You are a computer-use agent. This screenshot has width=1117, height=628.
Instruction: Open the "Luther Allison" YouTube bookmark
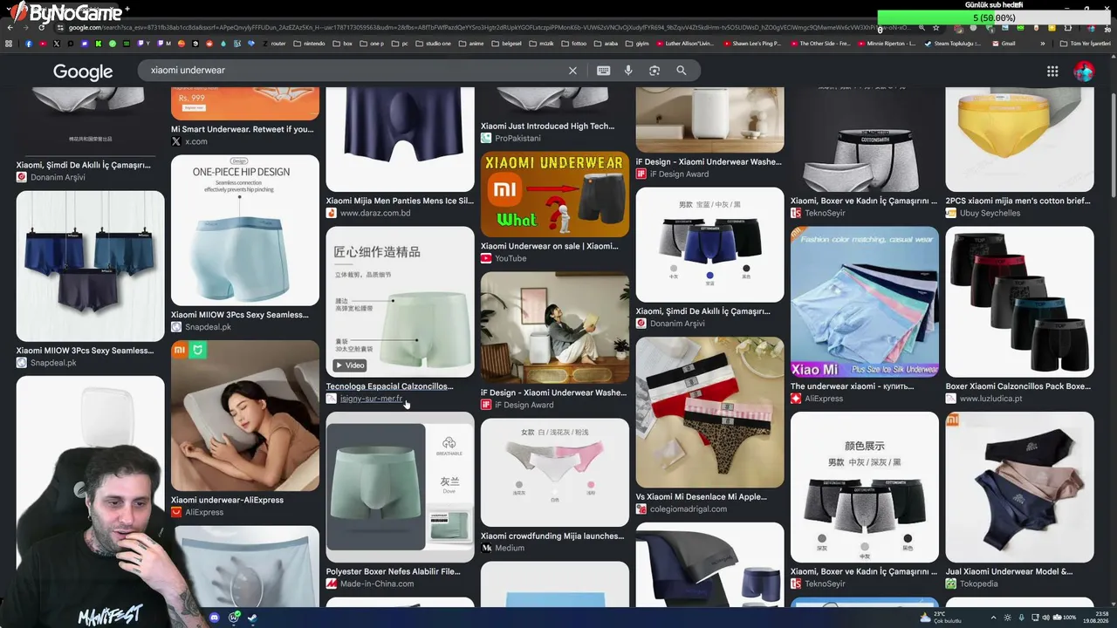point(685,44)
